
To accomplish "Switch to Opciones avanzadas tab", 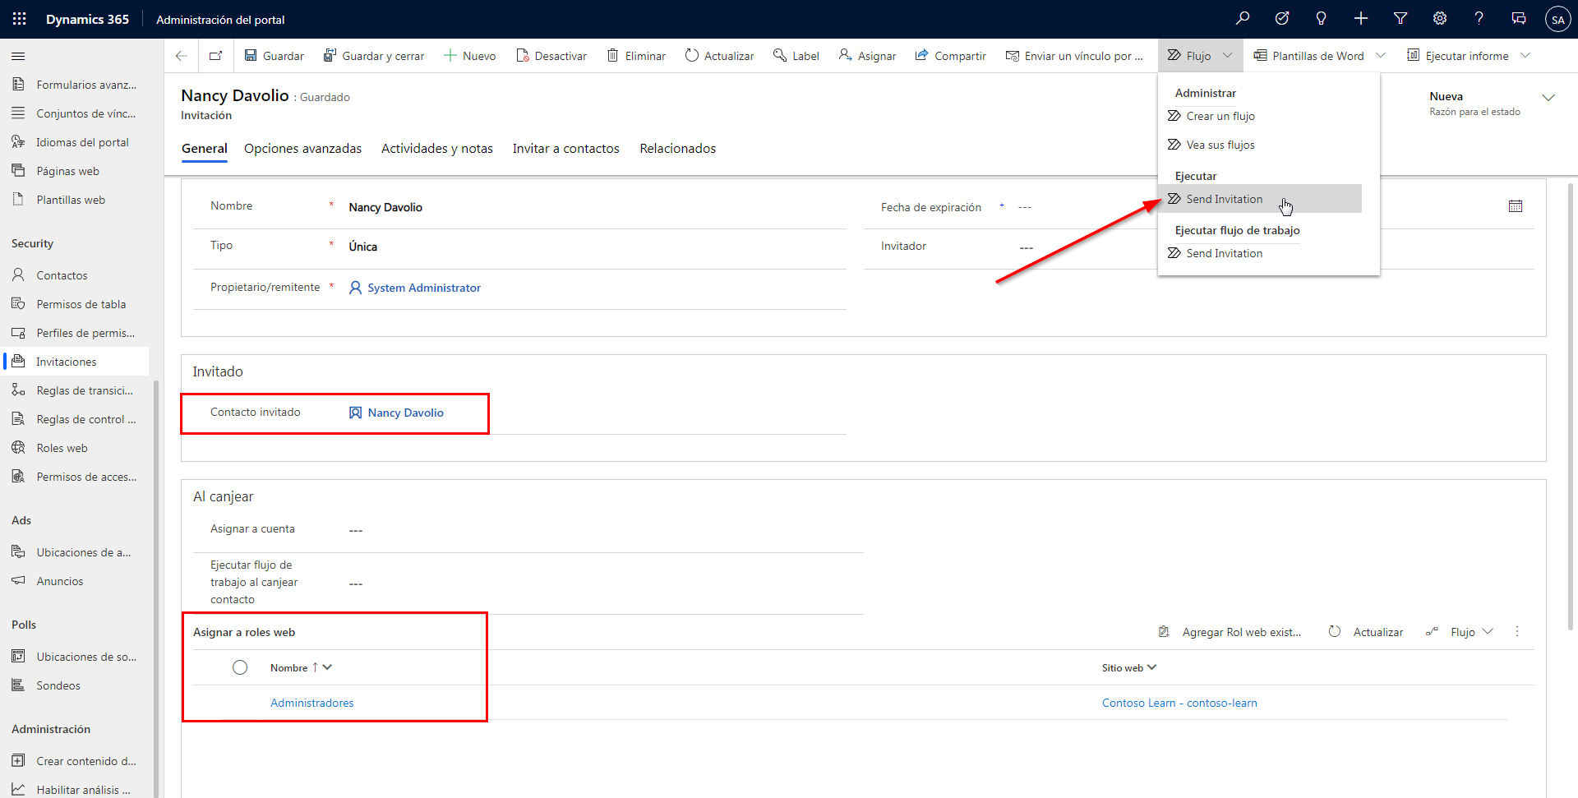I will (302, 149).
